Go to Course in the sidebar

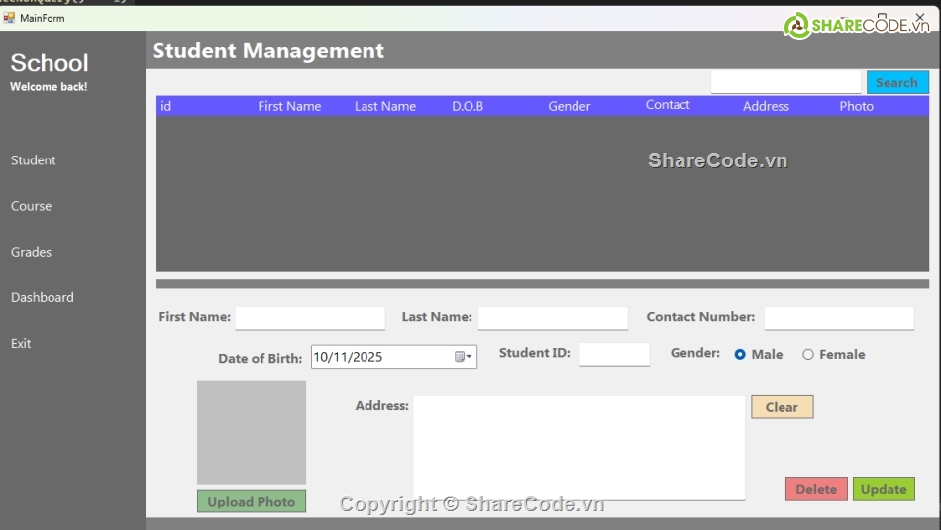pos(32,206)
